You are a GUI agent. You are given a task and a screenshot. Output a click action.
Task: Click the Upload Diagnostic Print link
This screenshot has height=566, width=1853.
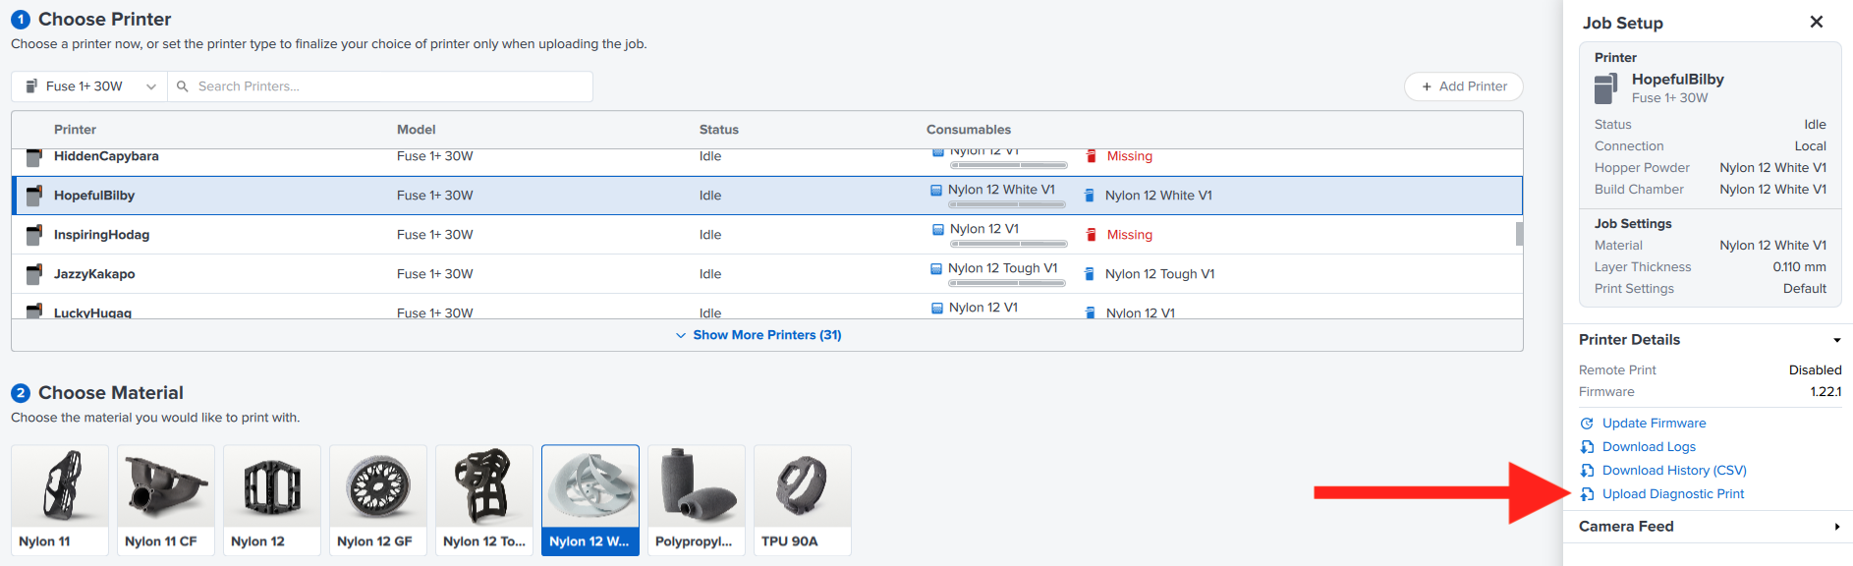click(1673, 494)
